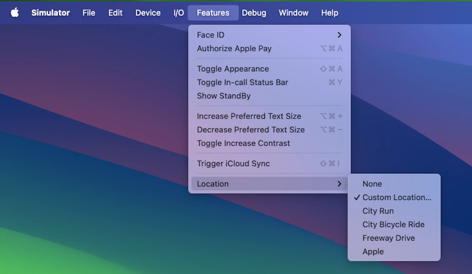Image resolution: width=472 pixels, height=274 pixels.
Task: Open the Device menu
Action: [148, 13]
